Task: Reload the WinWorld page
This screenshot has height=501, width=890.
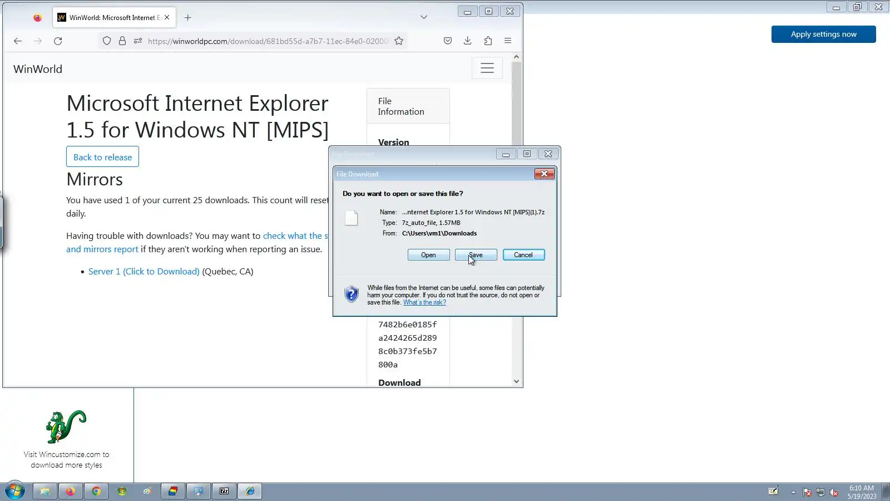Action: (58, 41)
